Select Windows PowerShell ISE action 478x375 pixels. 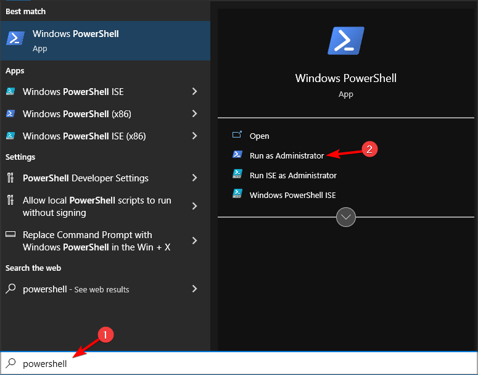(292, 196)
